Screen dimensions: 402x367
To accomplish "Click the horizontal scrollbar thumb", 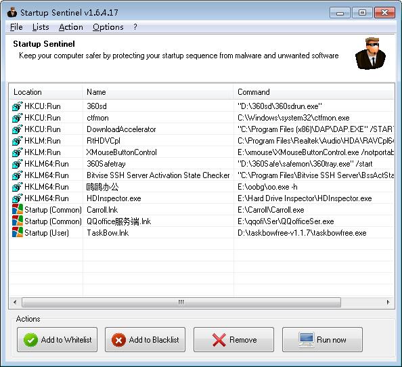I will (x=181, y=302).
